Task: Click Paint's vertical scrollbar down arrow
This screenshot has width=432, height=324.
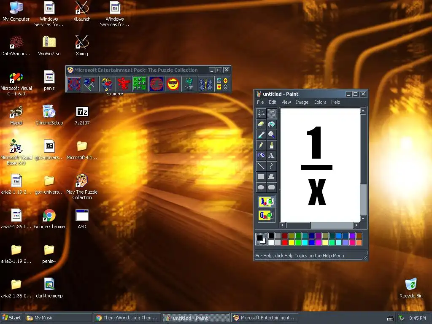Action: [x=363, y=219]
